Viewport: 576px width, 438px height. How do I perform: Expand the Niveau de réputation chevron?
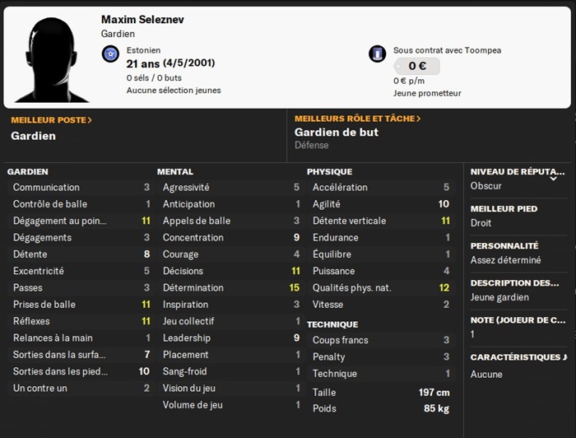(x=553, y=179)
